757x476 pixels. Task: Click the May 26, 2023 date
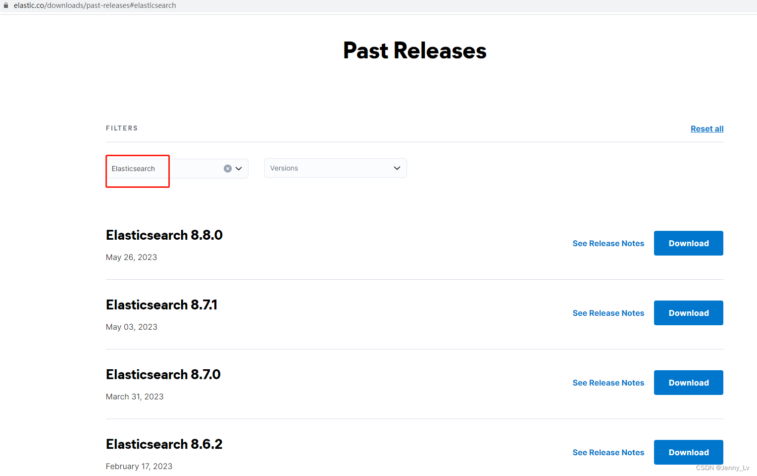pyautogui.click(x=131, y=257)
